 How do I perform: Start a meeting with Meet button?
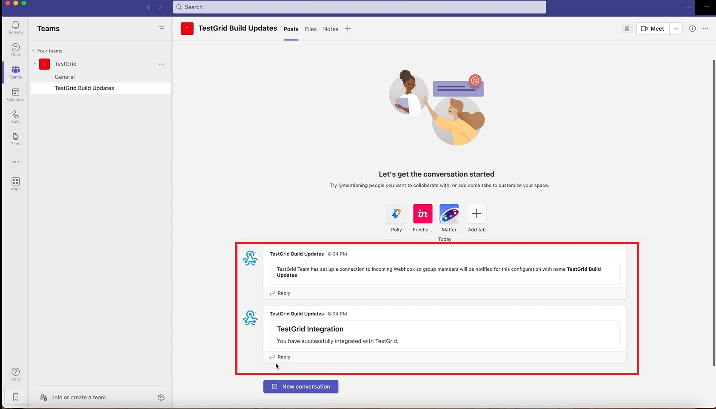point(653,29)
